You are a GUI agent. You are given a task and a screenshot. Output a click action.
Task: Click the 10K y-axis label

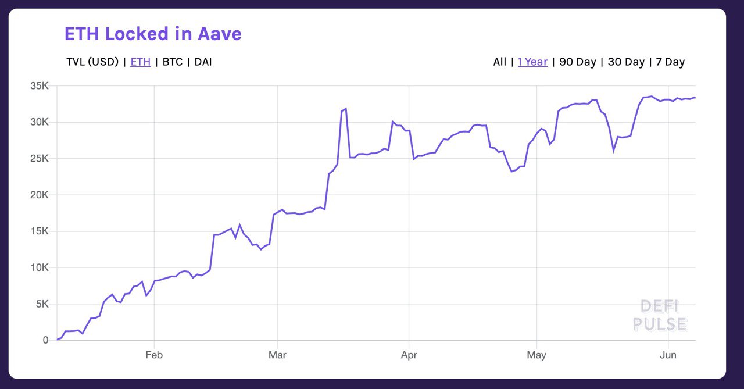[40, 267]
